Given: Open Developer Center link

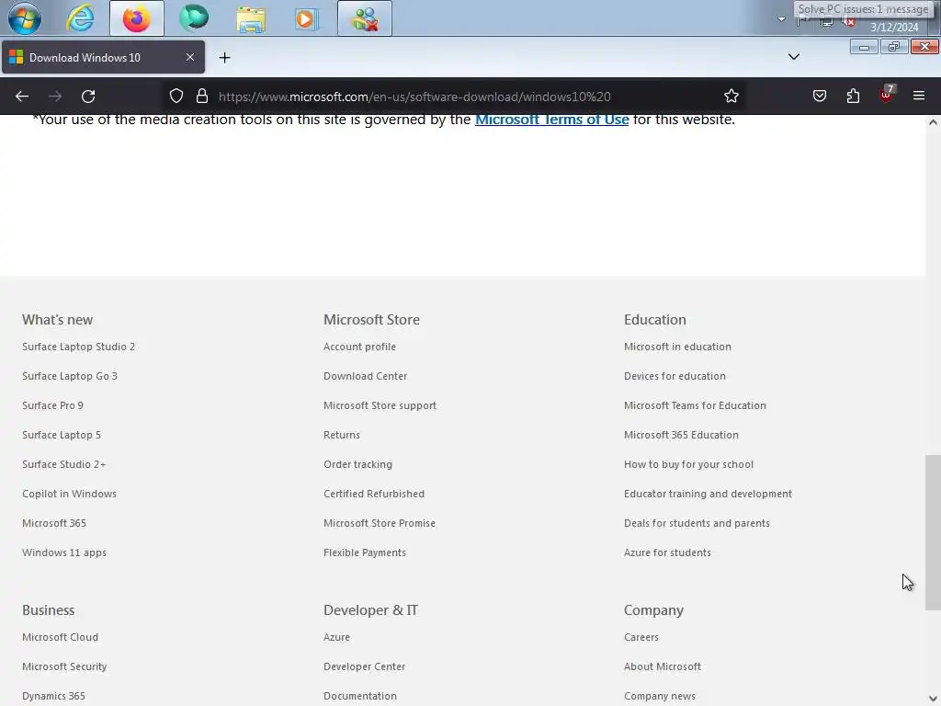Looking at the screenshot, I should click(364, 666).
